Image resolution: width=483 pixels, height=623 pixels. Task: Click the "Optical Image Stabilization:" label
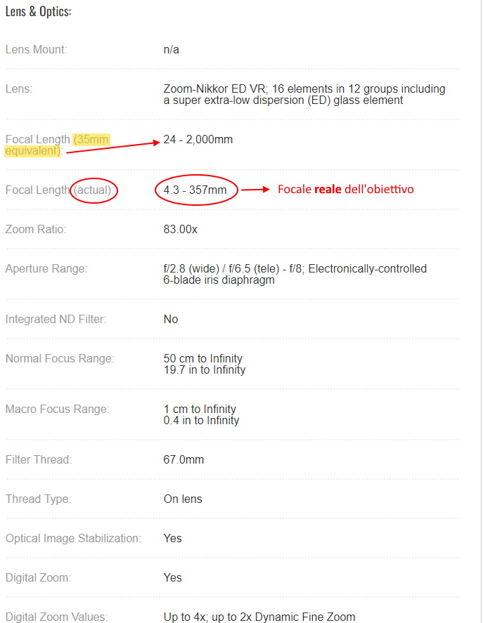pyautogui.click(x=73, y=539)
